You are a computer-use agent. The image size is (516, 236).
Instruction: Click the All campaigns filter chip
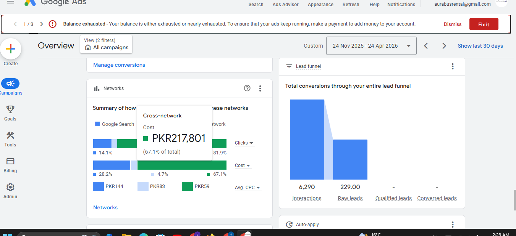click(x=106, y=47)
